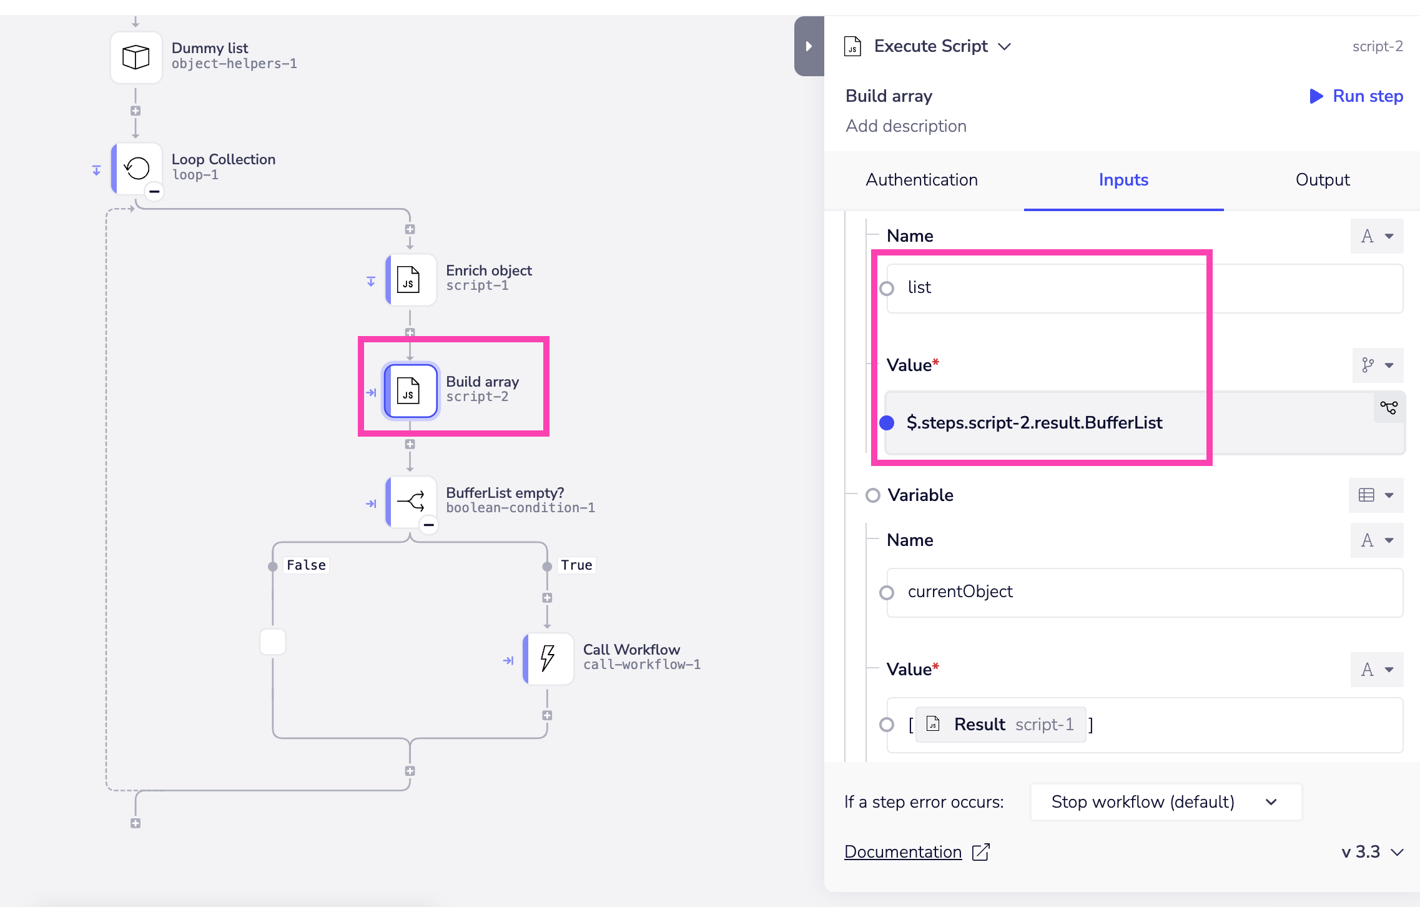Screen dimensions: 1420x907
Task: Select the Call Workflow lightning icon
Action: click(548, 658)
